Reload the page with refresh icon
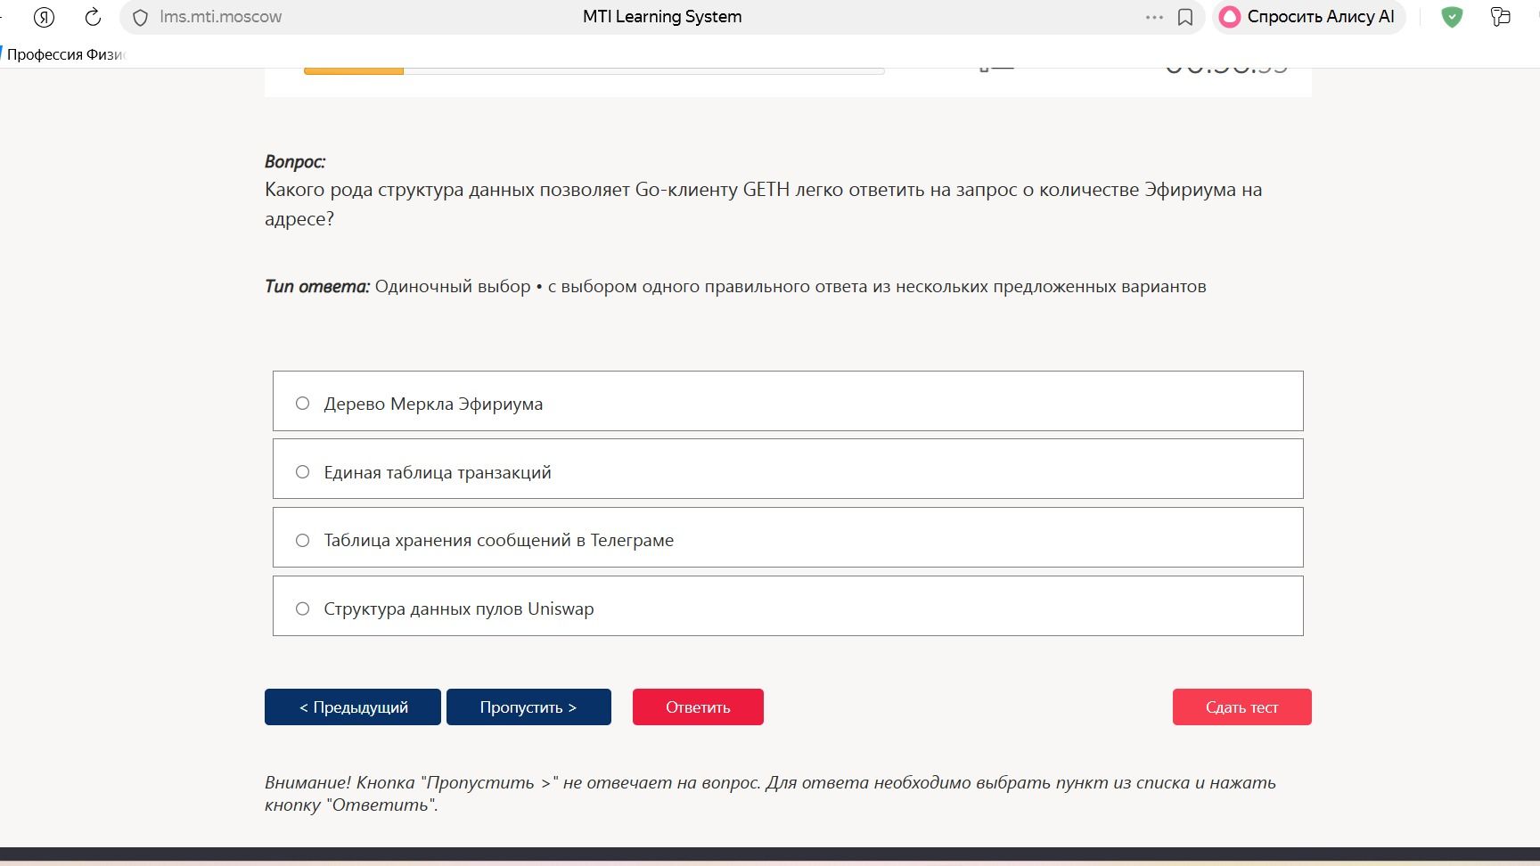 (x=93, y=17)
